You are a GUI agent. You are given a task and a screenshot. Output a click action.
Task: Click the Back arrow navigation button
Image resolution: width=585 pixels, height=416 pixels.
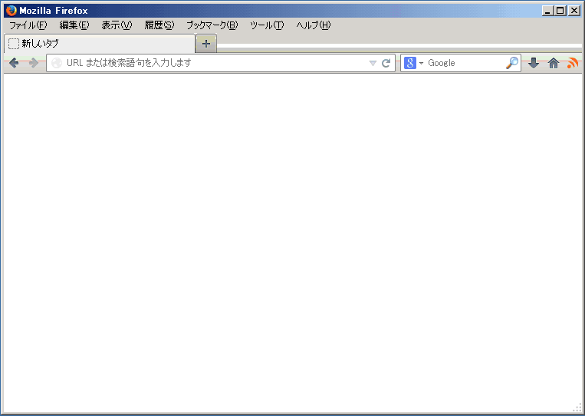coord(14,63)
